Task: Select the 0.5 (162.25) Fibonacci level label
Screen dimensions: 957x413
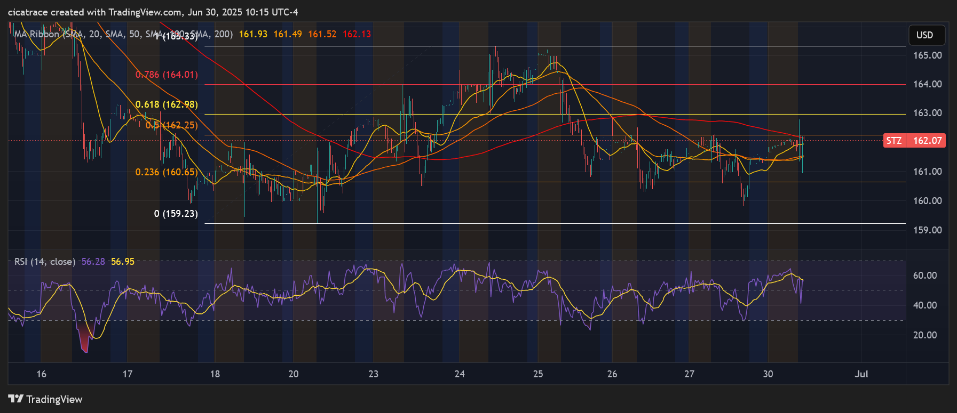Action: point(172,125)
